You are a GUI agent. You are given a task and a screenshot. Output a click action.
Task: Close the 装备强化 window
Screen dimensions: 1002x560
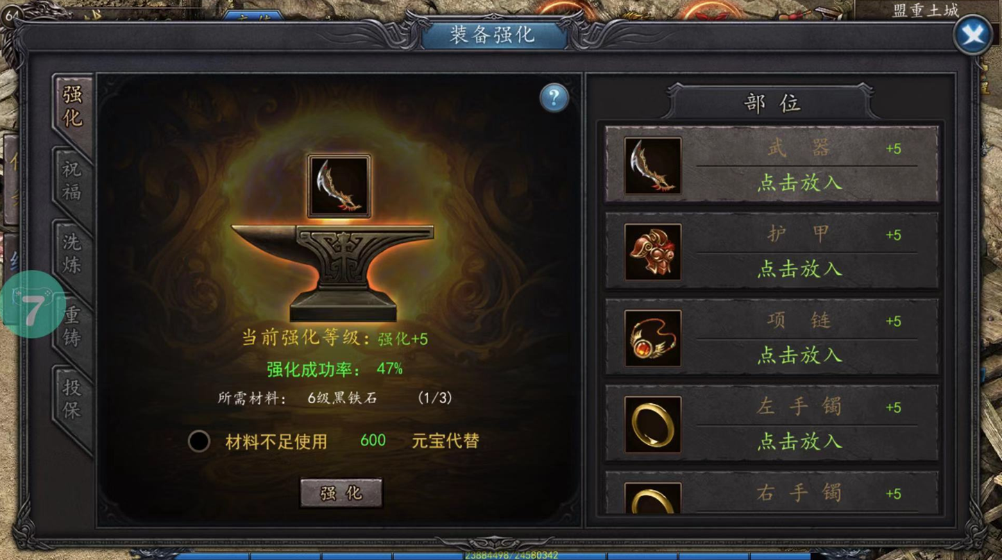coord(972,35)
